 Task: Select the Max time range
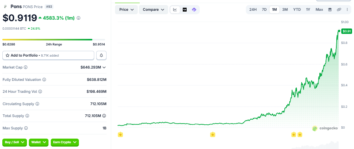pos(319,10)
